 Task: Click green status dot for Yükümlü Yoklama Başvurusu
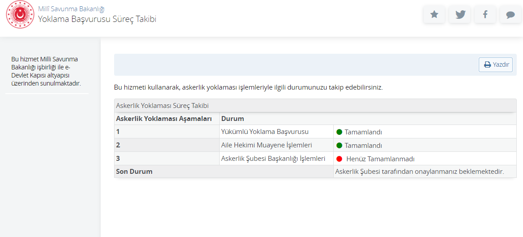340,132
